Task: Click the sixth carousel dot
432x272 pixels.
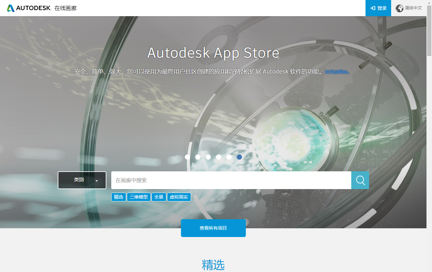Action: pos(239,157)
